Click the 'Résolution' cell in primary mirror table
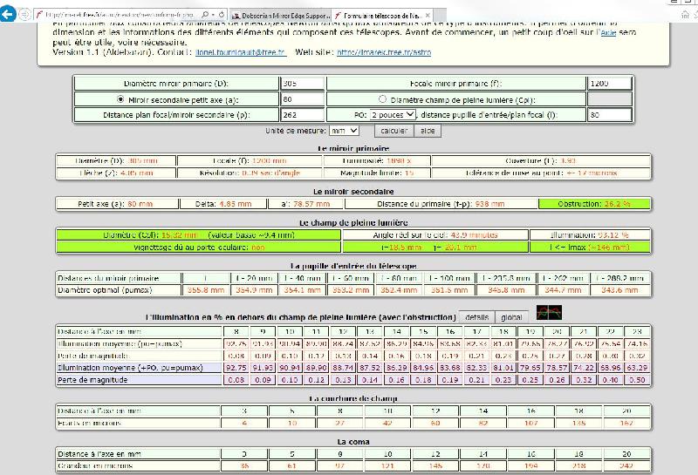Viewport: 698px width, 475px height. click(x=250, y=173)
